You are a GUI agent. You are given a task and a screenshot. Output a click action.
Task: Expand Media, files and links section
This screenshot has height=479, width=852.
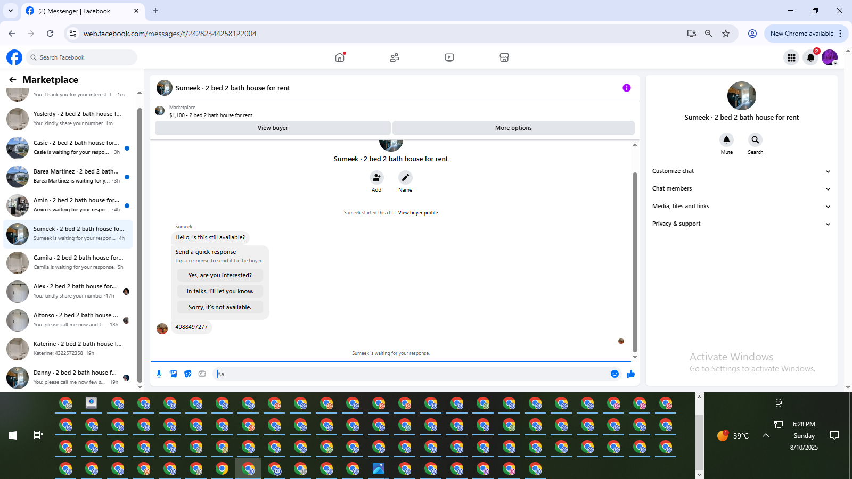[x=741, y=207]
